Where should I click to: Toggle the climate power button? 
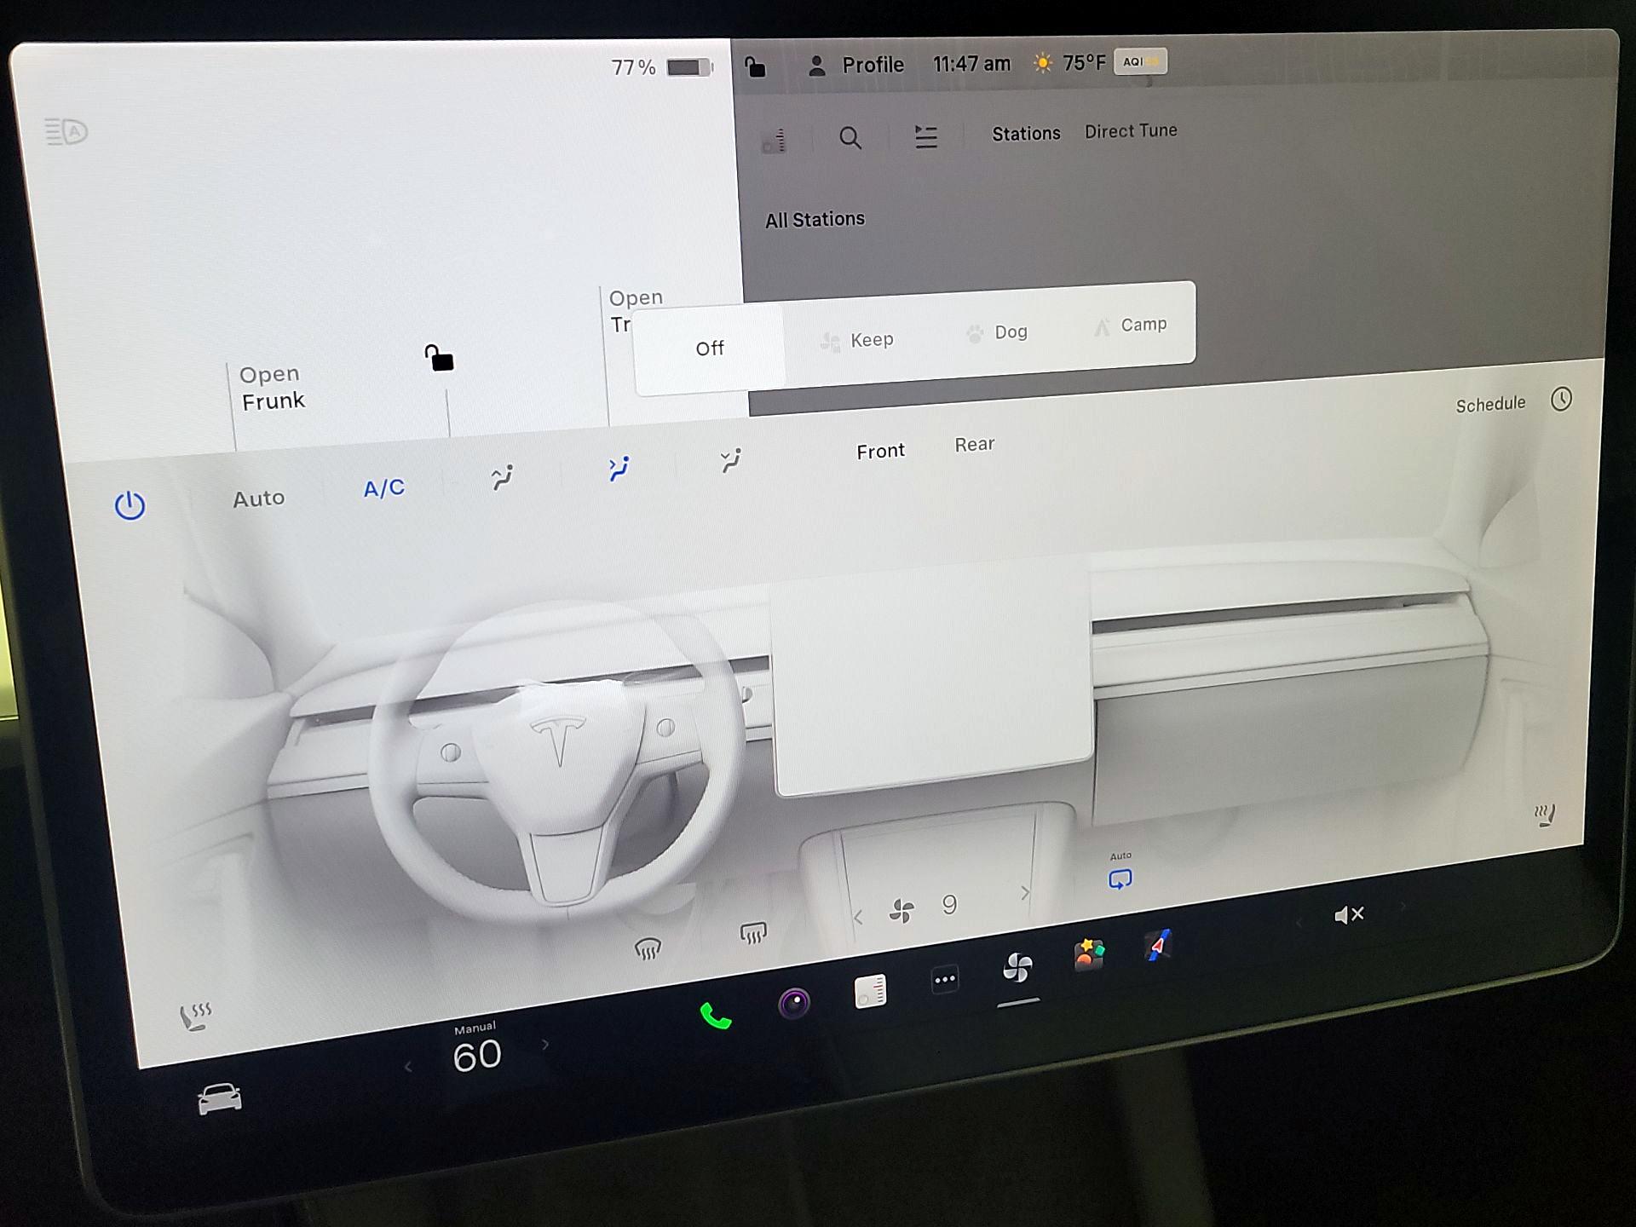coord(130,505)
